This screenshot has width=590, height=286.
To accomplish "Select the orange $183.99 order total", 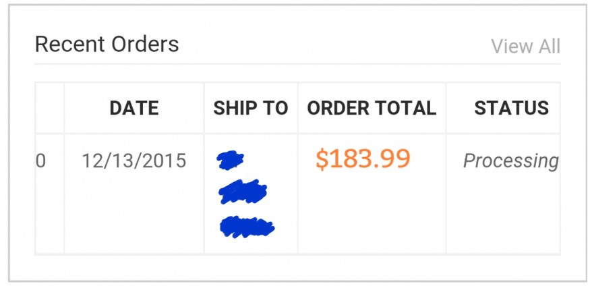I will click(x=363, y=159).
